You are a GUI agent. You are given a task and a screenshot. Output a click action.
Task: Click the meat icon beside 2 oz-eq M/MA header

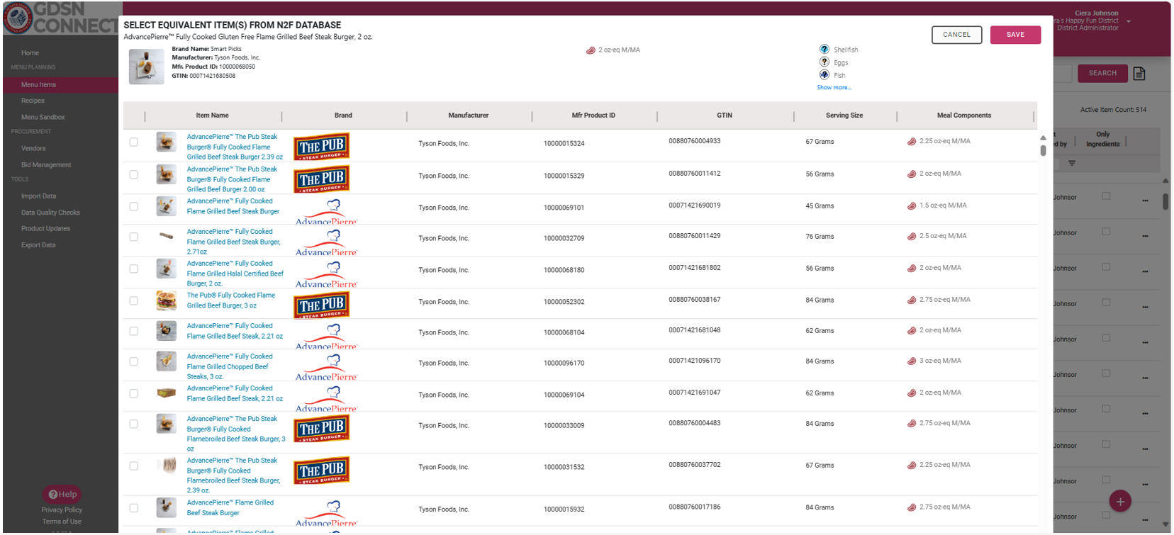tap(591, 50)
